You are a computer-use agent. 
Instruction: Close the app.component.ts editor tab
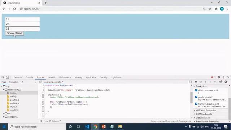tap(62, 82)
